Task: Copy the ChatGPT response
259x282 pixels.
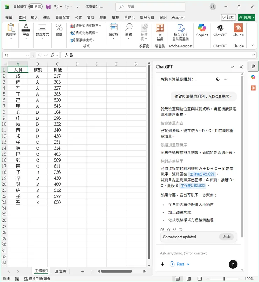Action: click(162, 230)
